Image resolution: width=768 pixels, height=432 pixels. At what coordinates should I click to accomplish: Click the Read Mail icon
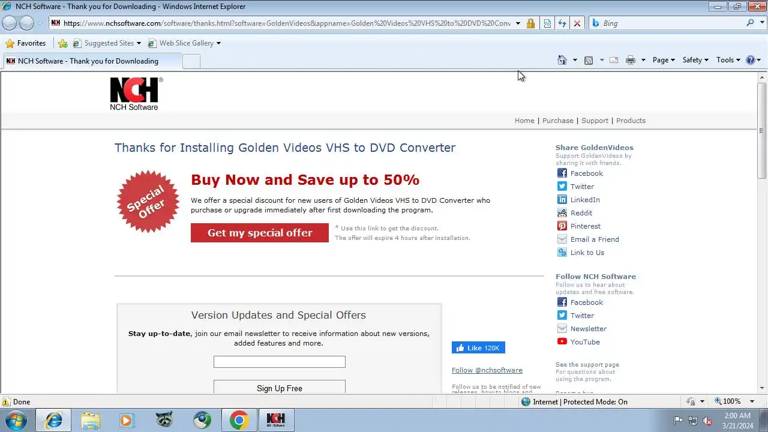614,60
